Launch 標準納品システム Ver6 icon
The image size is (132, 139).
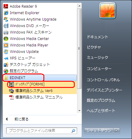click(x=12, y=91)
